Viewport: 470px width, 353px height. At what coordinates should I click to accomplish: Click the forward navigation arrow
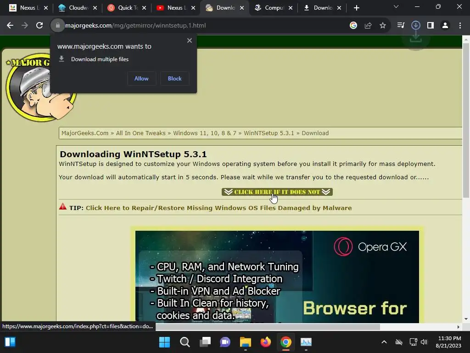pos(25,26)
